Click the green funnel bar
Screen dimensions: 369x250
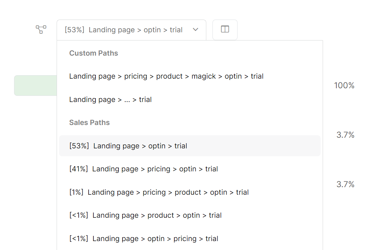click(35, 85)
